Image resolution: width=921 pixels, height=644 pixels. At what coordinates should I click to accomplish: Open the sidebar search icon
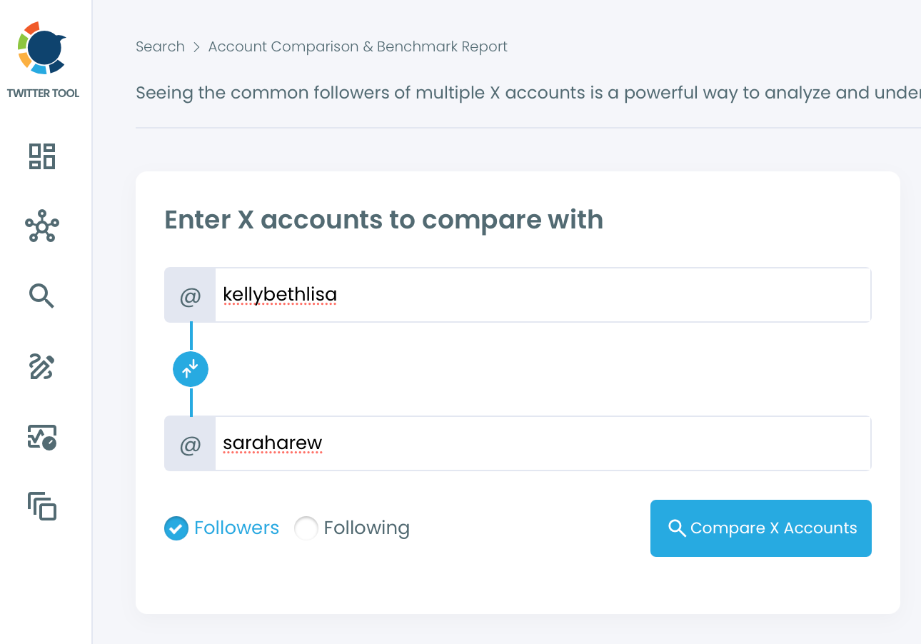[41, 296]
